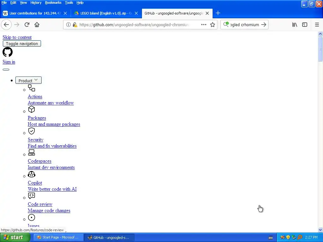
Task: Click the back navigation arrow
Action: pos(6,25)
